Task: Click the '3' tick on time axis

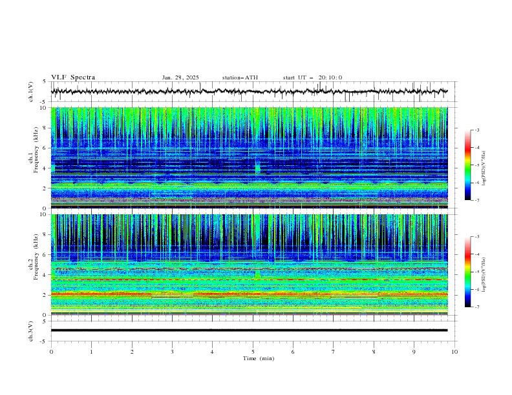Action: [x=172, y=352]
